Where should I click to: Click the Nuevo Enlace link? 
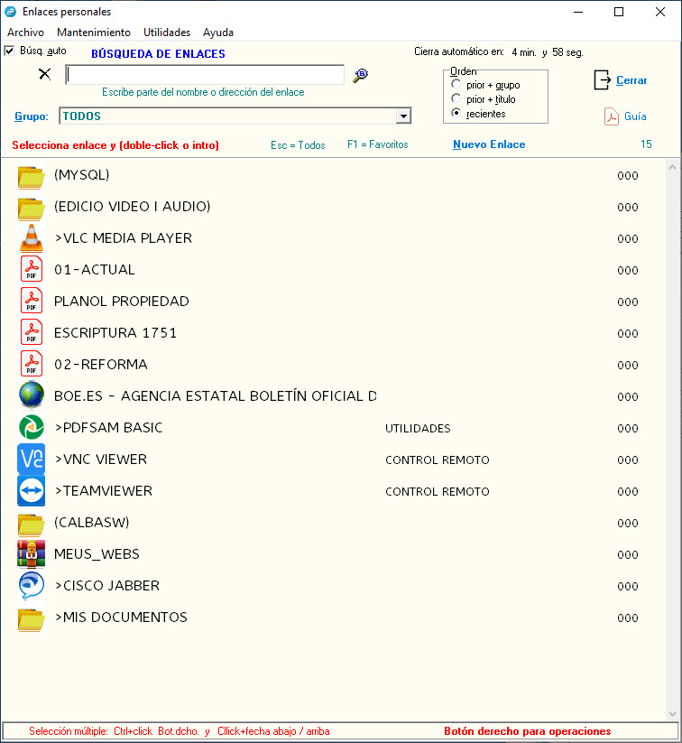coord(489,144)
